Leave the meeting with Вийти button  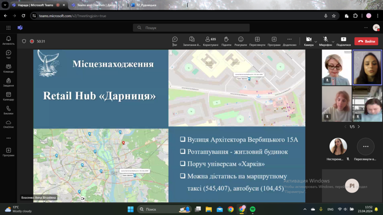point(366,41)
